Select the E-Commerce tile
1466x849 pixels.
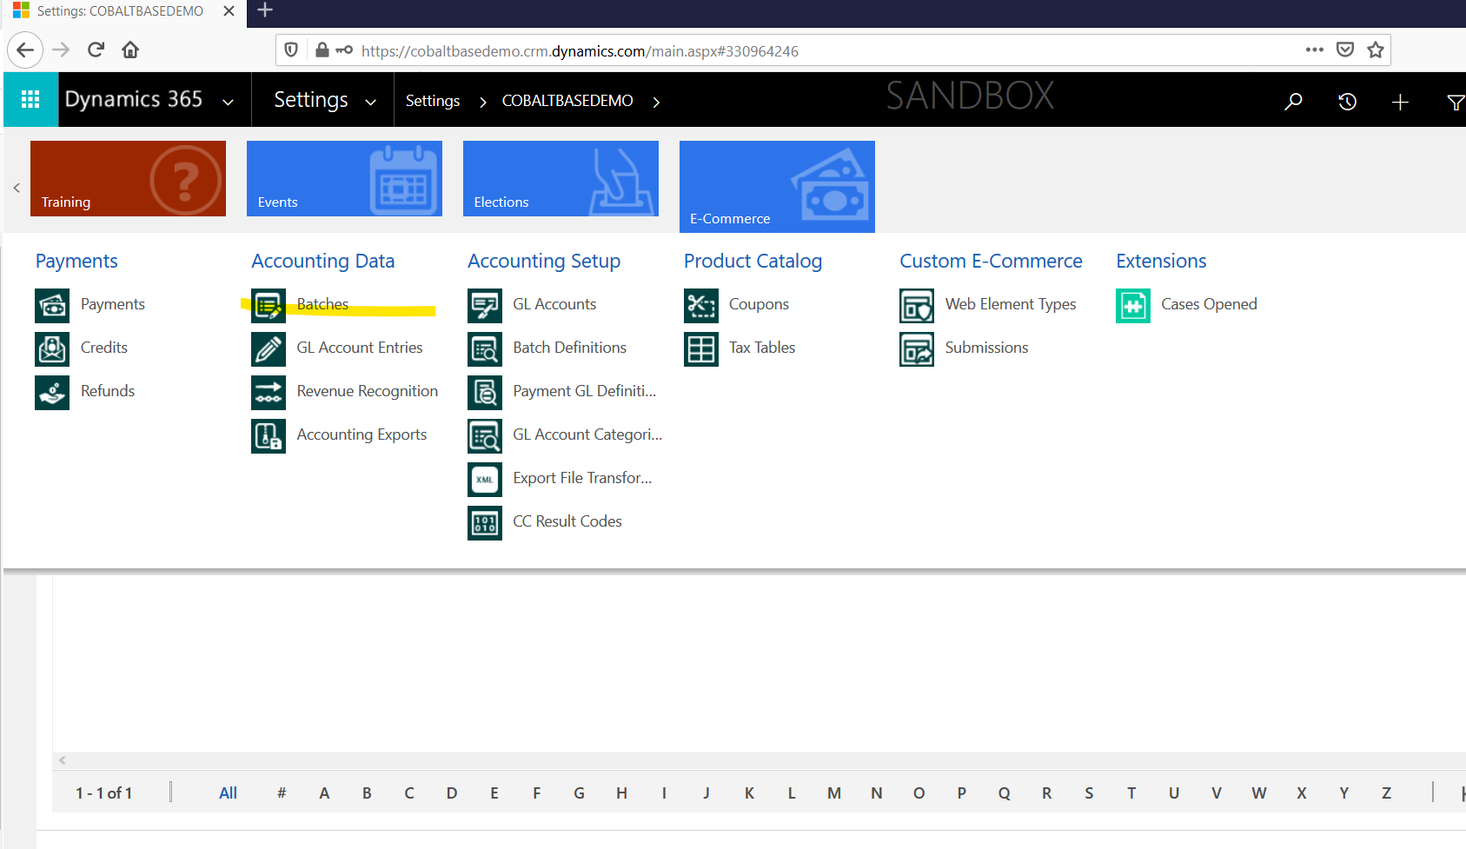coord(777,187)
